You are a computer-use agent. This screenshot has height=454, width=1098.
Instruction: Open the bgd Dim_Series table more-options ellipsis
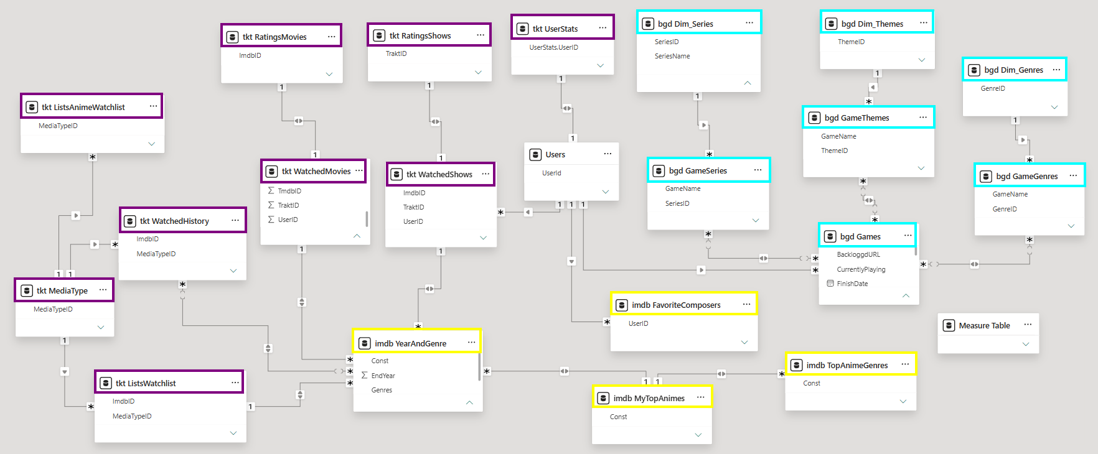[x=749, y=23]
